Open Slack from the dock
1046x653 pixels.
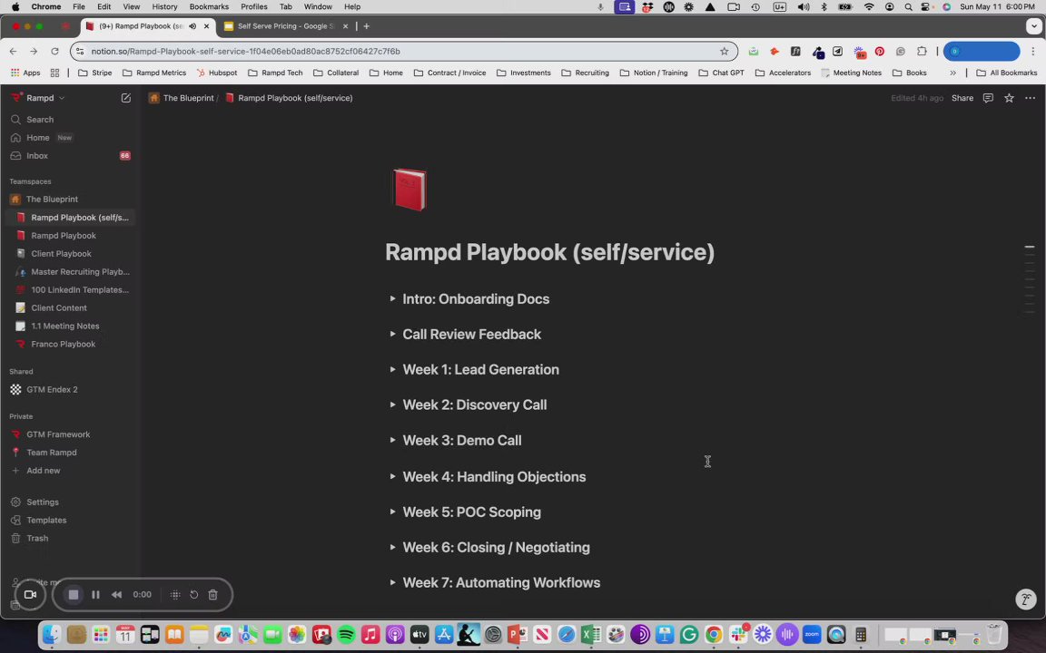click(x=738, y=634)
